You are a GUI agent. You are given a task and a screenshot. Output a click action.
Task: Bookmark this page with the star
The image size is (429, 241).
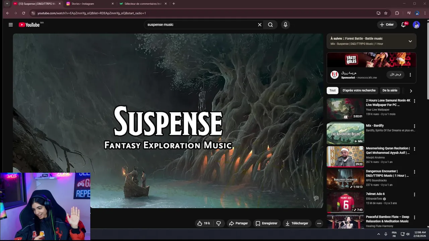click(x=386, y=13)
